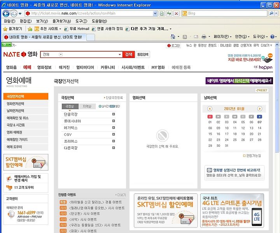Image resolution: width=280 pixels, height=233 pixels.
Task: Open the address bar URL history dropdown
Action: point(155,13)
